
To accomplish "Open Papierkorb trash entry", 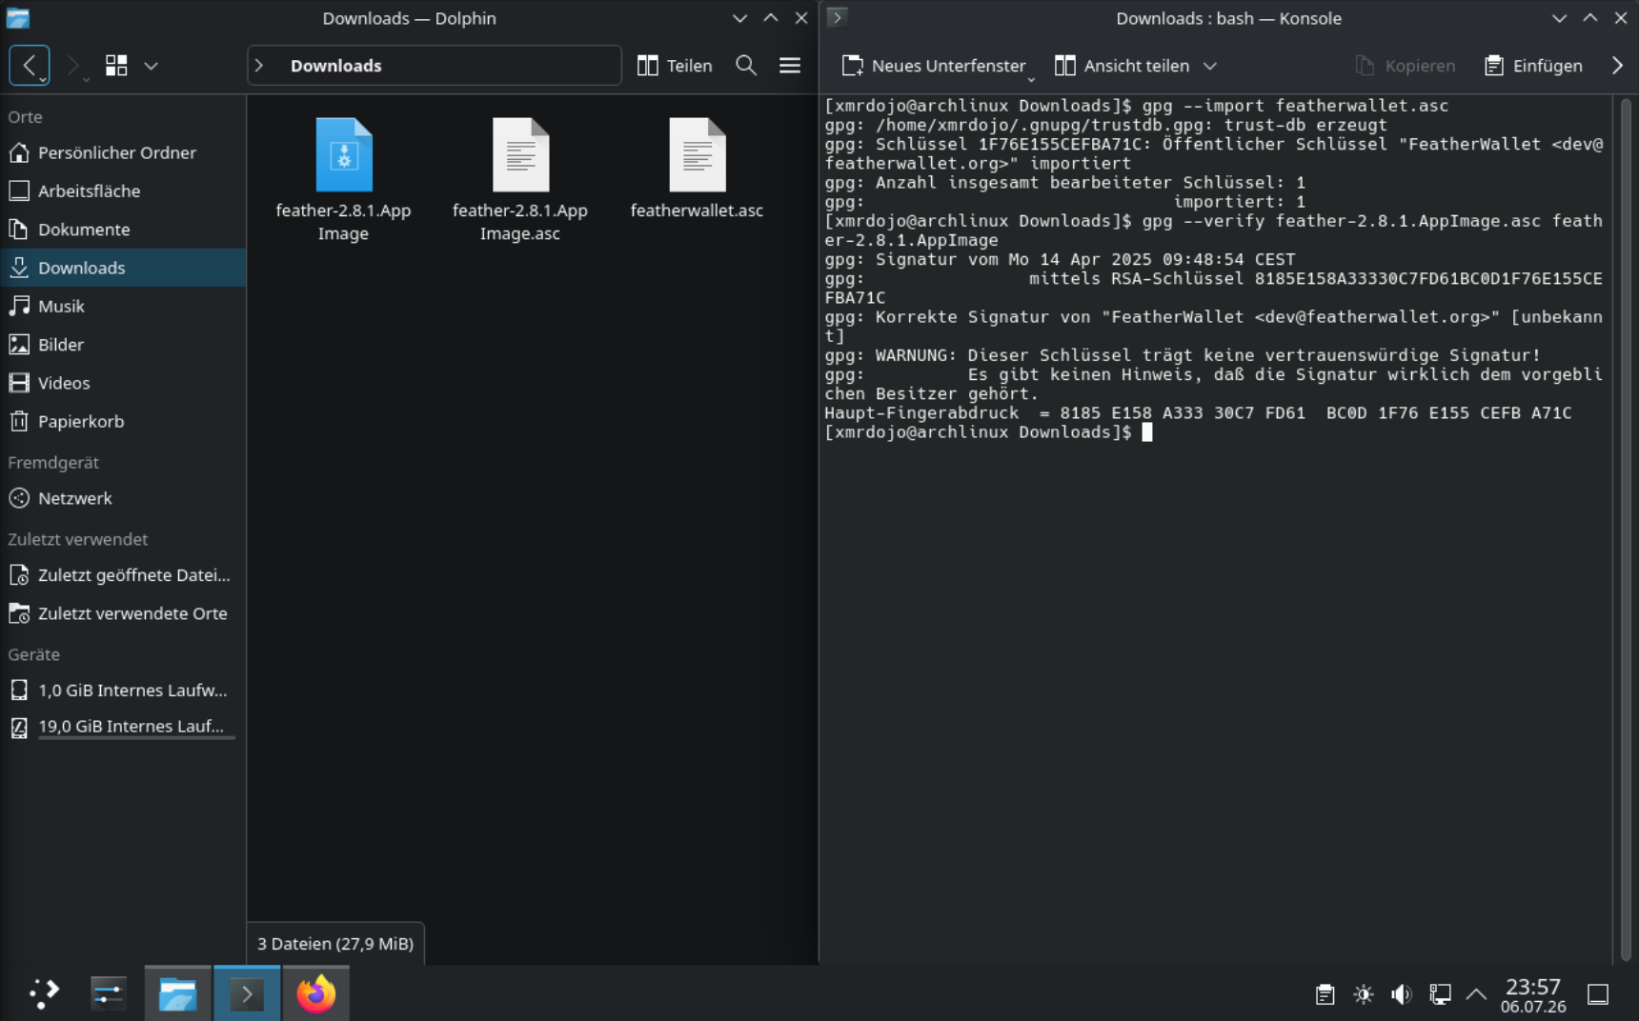I will [x=123, y=421].
